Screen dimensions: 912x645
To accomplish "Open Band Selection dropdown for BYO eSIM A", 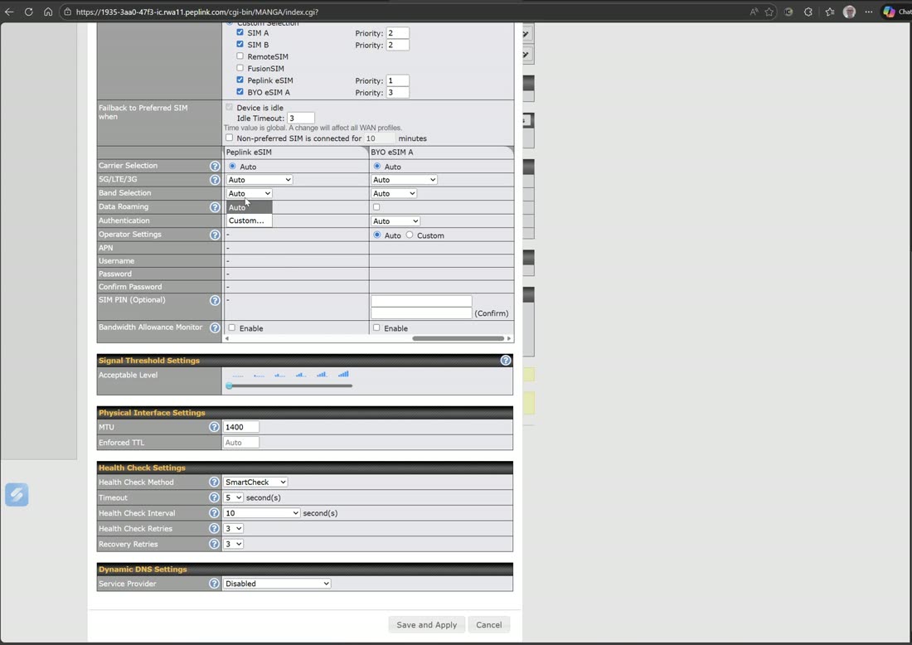I will [394, 193].
